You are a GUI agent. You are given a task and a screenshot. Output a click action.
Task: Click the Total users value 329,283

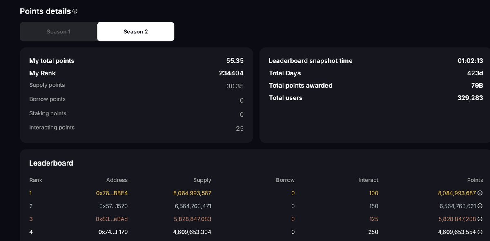470,98
